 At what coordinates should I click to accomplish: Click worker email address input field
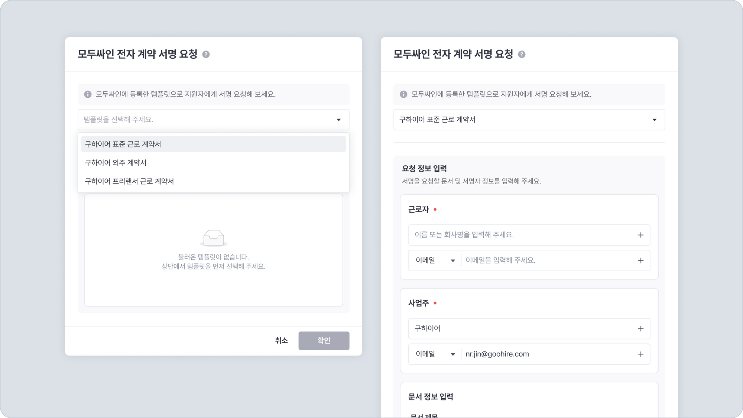pos(546,261)
